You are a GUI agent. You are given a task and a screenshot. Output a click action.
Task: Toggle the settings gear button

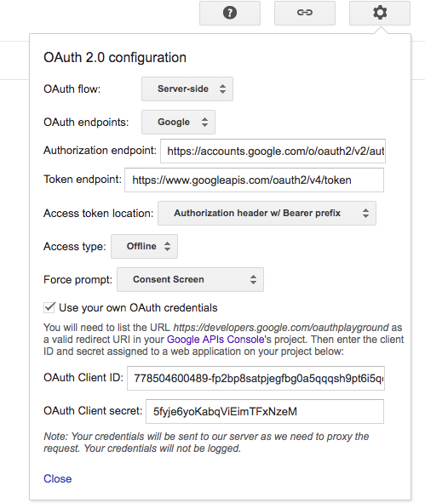click(380, 13)
